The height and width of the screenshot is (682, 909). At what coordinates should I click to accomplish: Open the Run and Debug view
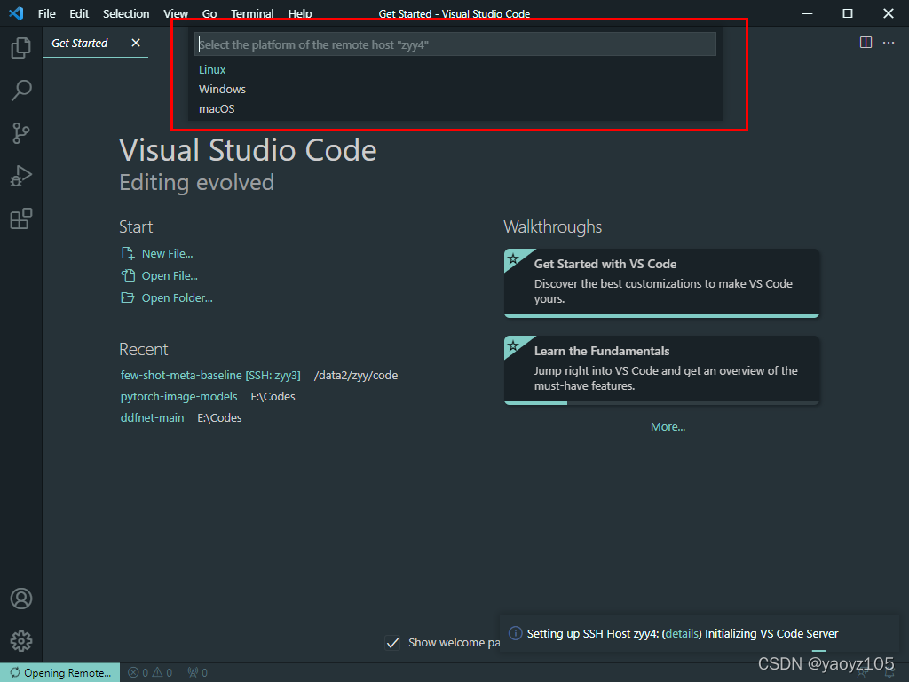click(x=21, y=177)
